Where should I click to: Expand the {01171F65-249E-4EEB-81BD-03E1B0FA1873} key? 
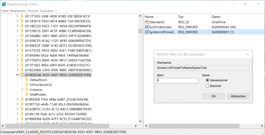[x=17, y=16]
